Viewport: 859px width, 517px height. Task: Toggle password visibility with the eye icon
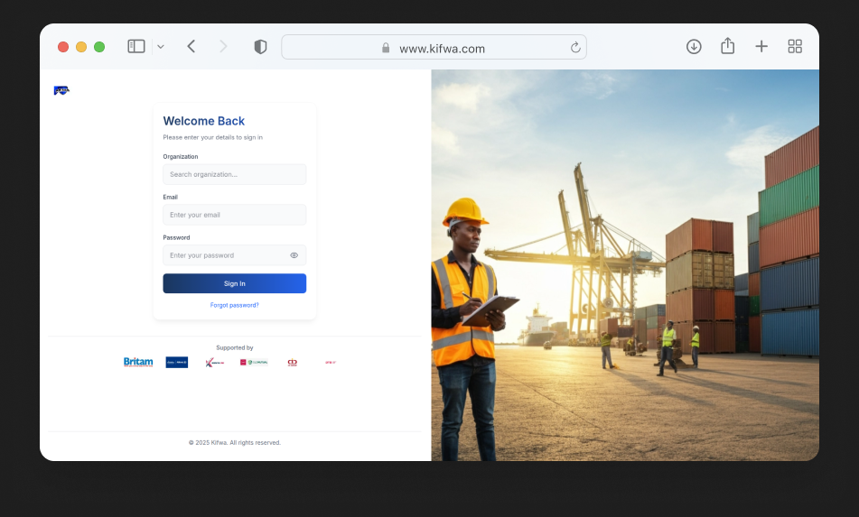point(294,255)
